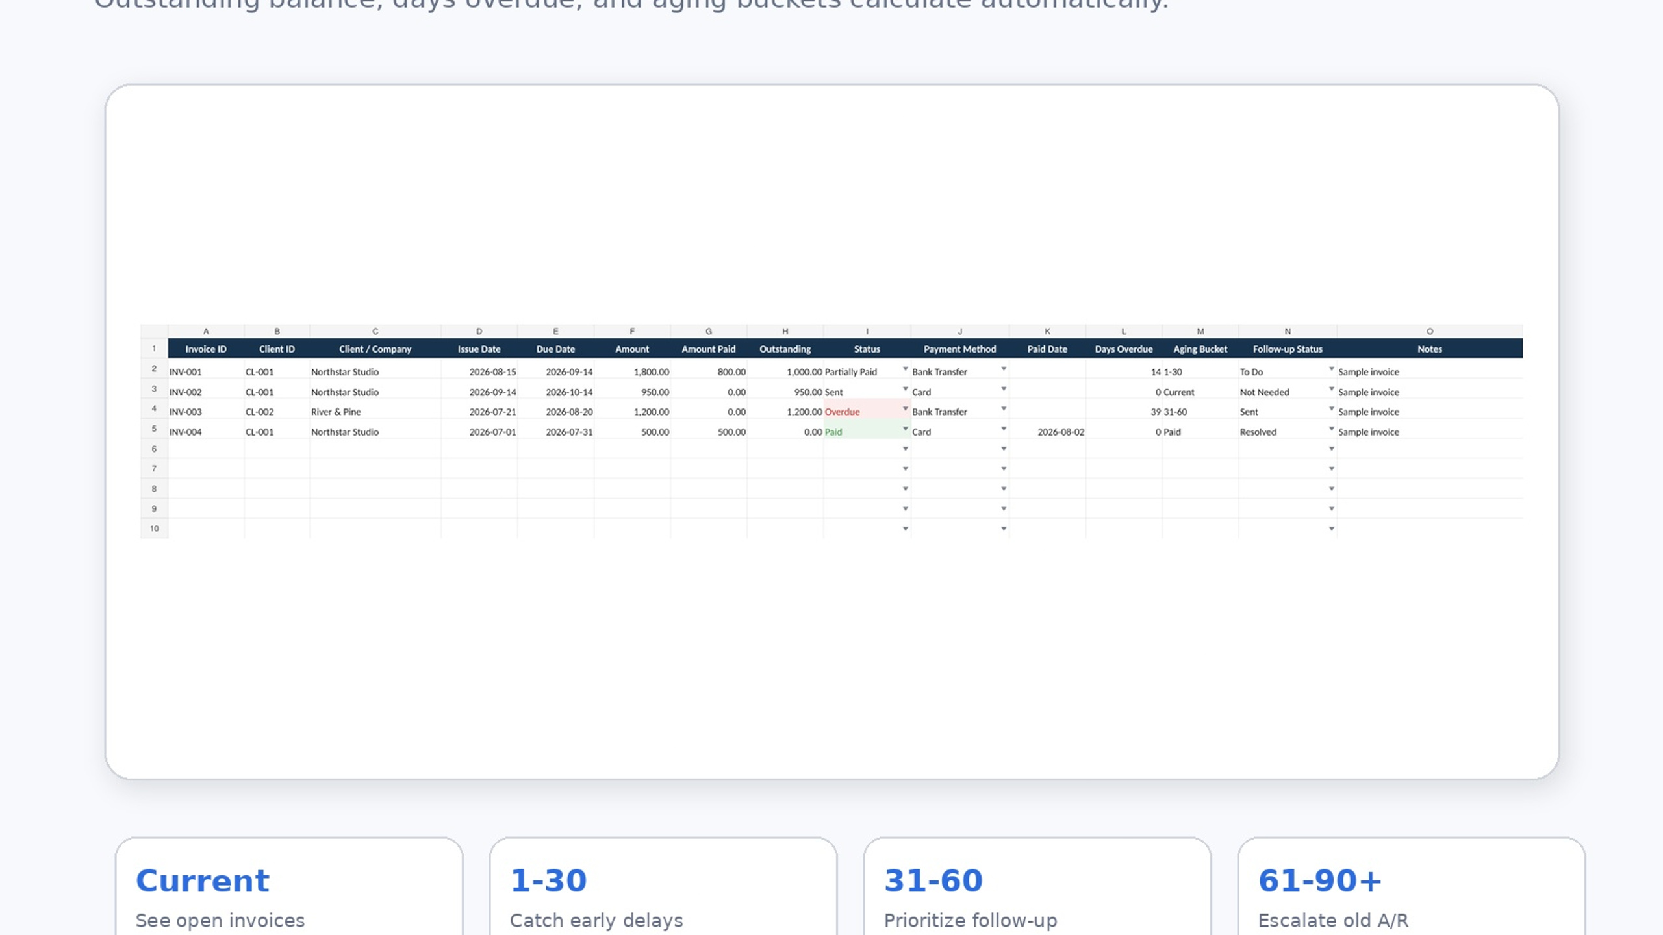
Task: Click the 31-60 aging bucket card
Action: coord(1037,887)
